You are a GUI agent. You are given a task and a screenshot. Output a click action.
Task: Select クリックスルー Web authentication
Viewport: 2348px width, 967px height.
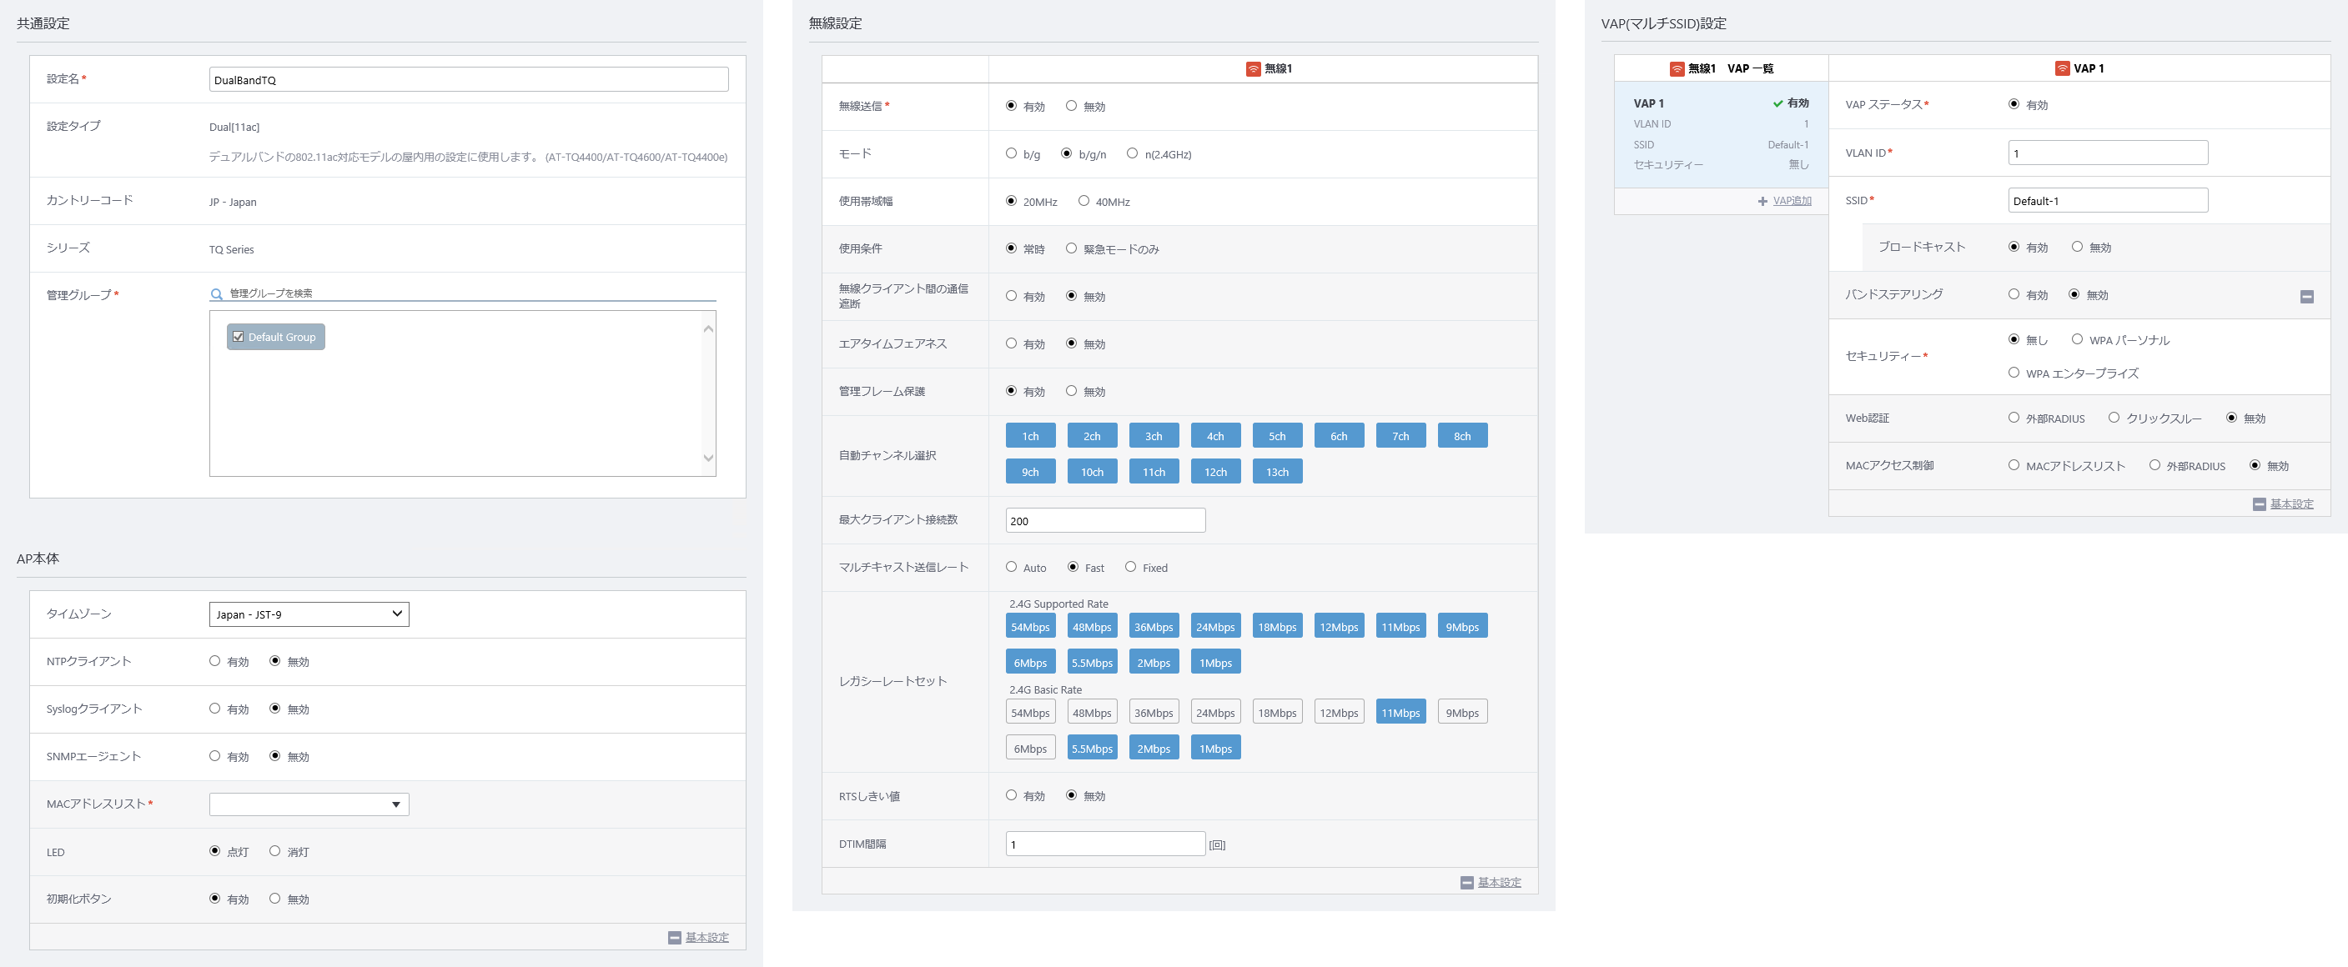[2114, 418]
